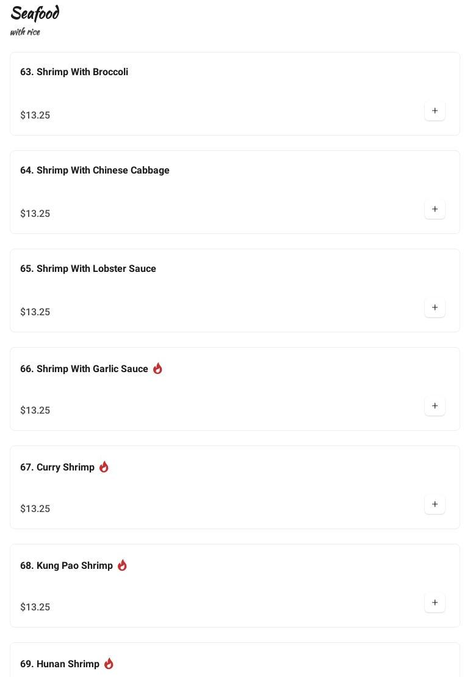Select the 68. Kung Pao Shrimp title
The image size is (470, 677).
(67, 566)
